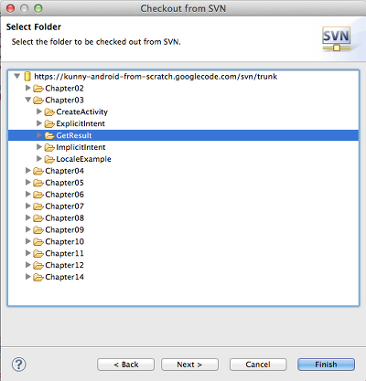Image resolution: width=366 pixels, height=381 pixels.
Task: Select the repository URL tree row
Action: [183, 77]
